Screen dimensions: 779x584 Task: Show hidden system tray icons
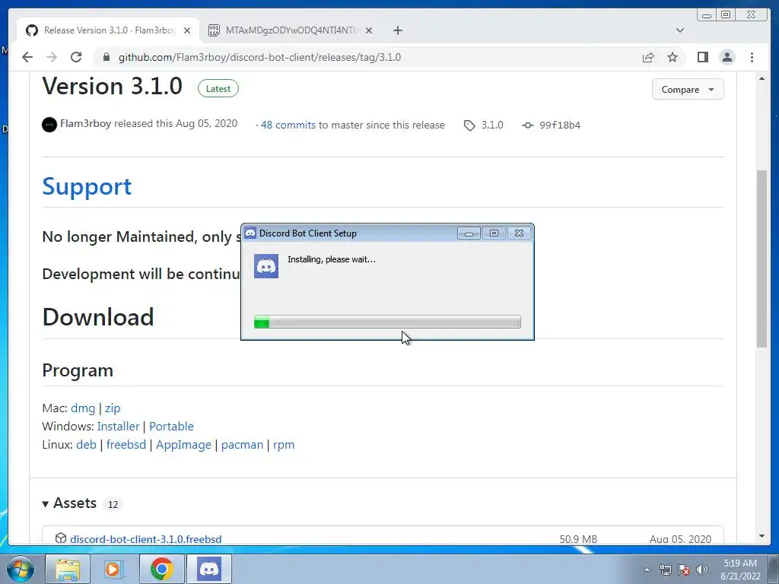(647, 570)
